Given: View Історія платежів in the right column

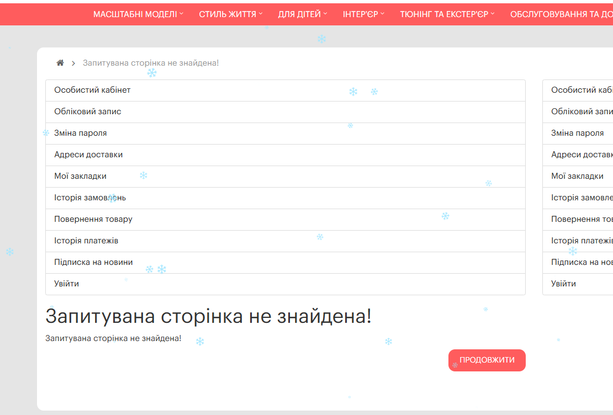Looking at the screenshot, I should tap(578, 241).
